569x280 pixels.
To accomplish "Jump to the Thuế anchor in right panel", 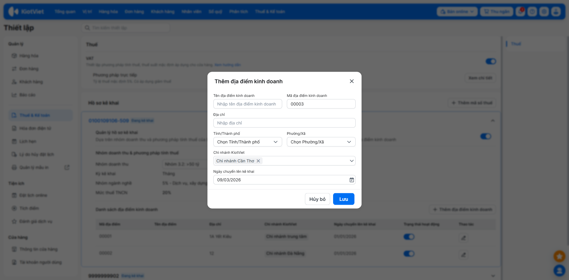I will point(516,44).
